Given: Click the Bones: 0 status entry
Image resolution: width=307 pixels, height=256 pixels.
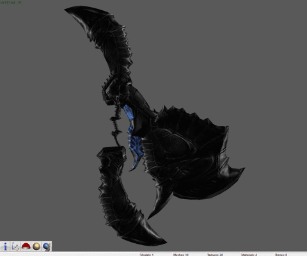Looking at the screenshot, I should coord(281,255).
